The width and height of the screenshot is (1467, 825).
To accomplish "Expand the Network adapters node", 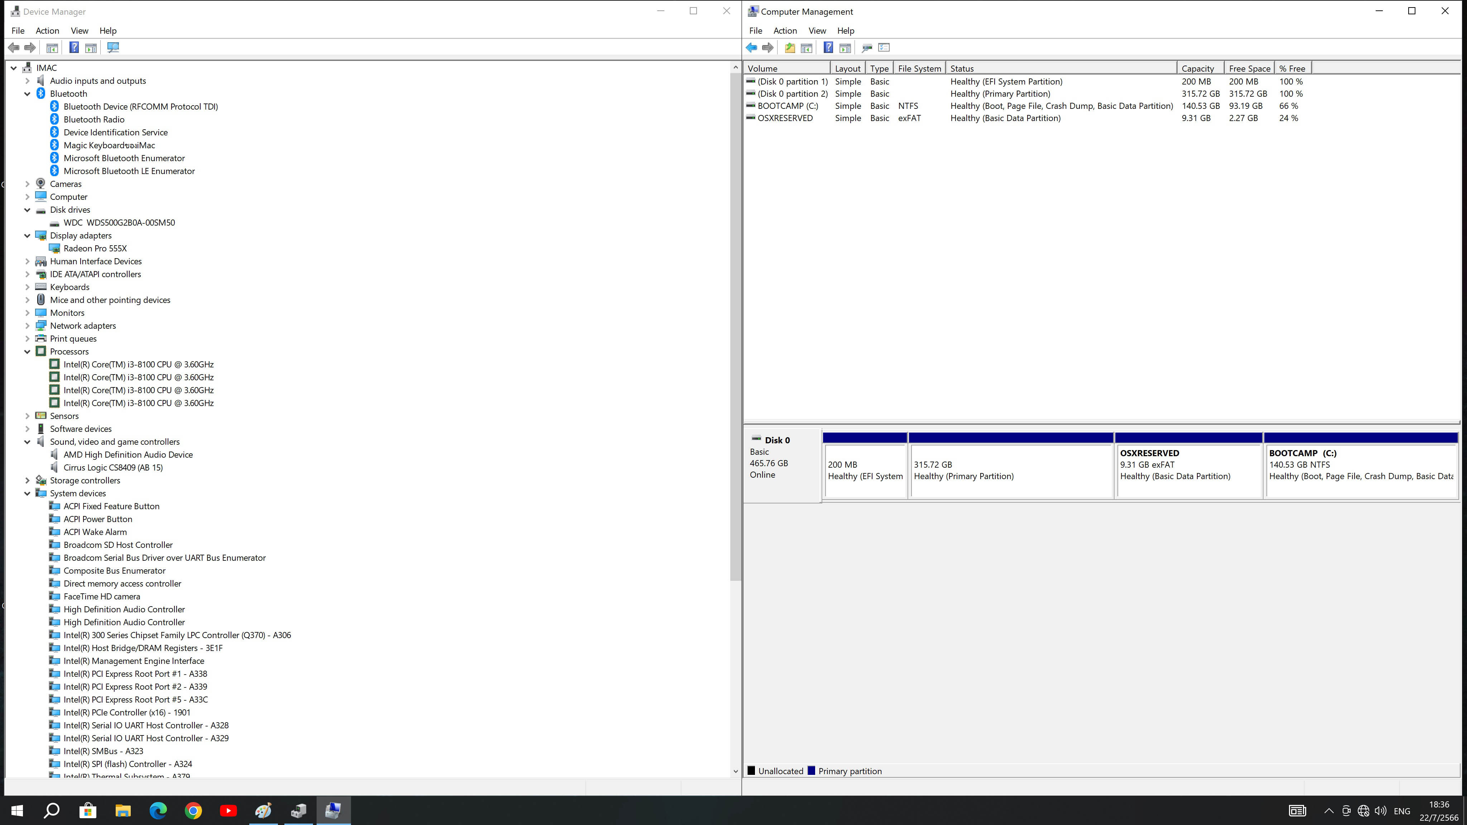I will pyautogui.click(x=27, y=326).
